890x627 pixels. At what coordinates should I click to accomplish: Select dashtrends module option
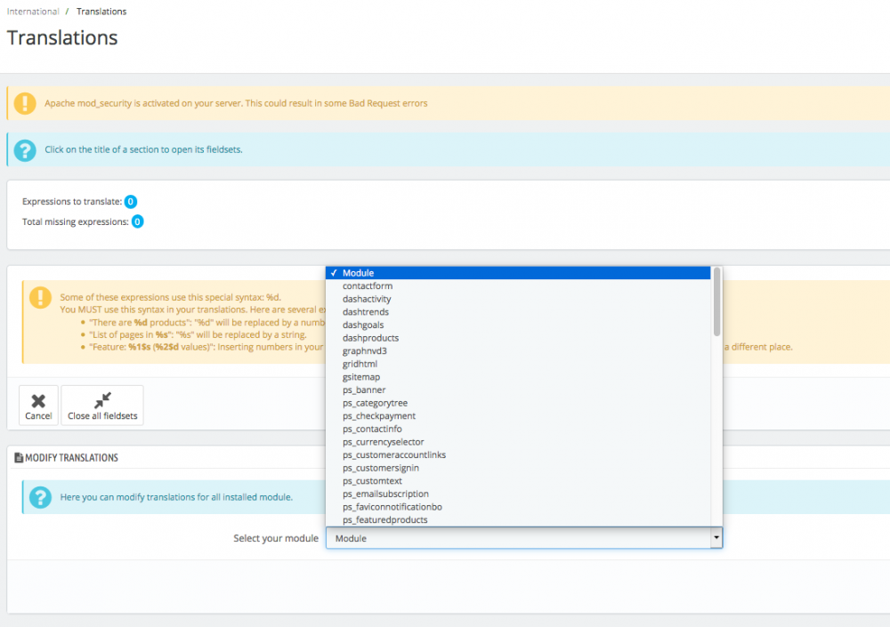click(x=518, y=312)
